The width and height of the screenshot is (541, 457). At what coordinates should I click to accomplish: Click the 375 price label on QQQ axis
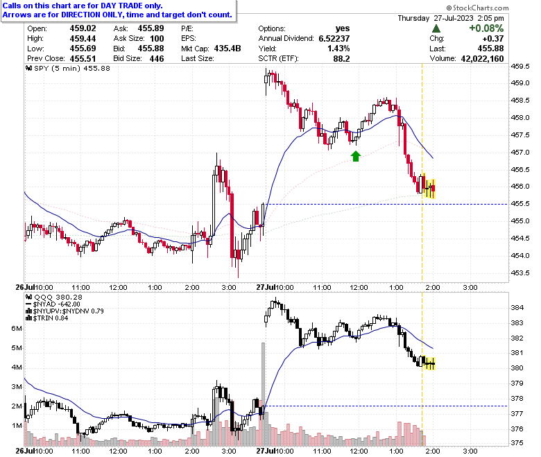click(x=517, y=443)
